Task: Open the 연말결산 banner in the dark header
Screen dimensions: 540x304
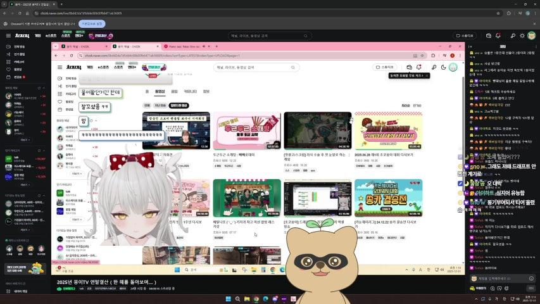Action: tap(101, 35)
